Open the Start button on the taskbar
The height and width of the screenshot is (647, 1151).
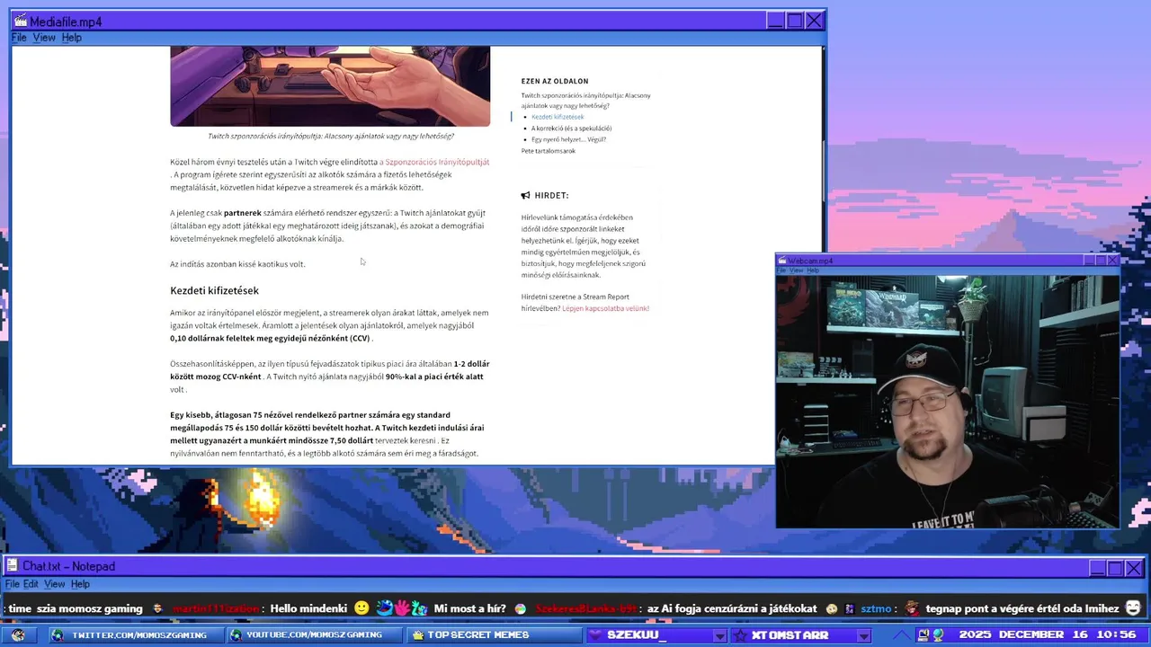pos(18,635)
